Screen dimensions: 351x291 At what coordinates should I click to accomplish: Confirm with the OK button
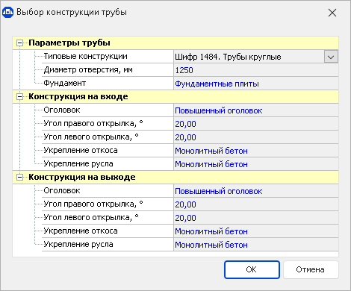tap(252, 269)
